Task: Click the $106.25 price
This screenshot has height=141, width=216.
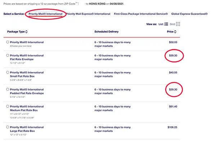Action: pos(172,127)
